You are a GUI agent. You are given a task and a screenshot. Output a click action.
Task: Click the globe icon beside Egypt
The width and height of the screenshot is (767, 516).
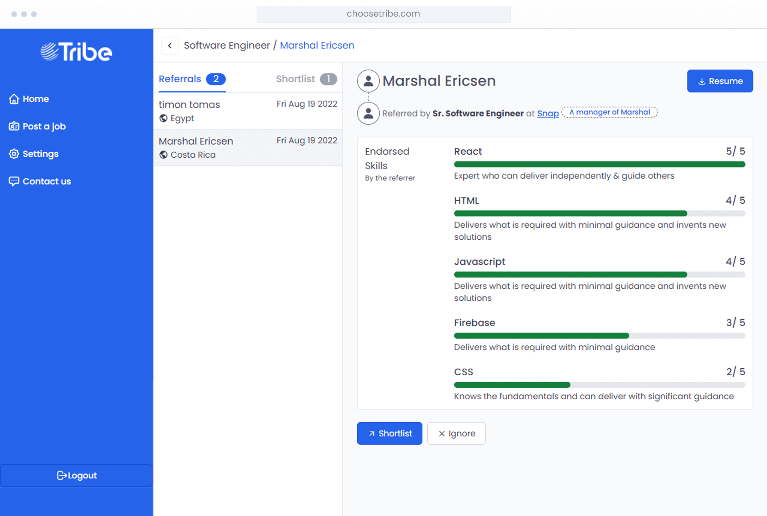[163, 118]
